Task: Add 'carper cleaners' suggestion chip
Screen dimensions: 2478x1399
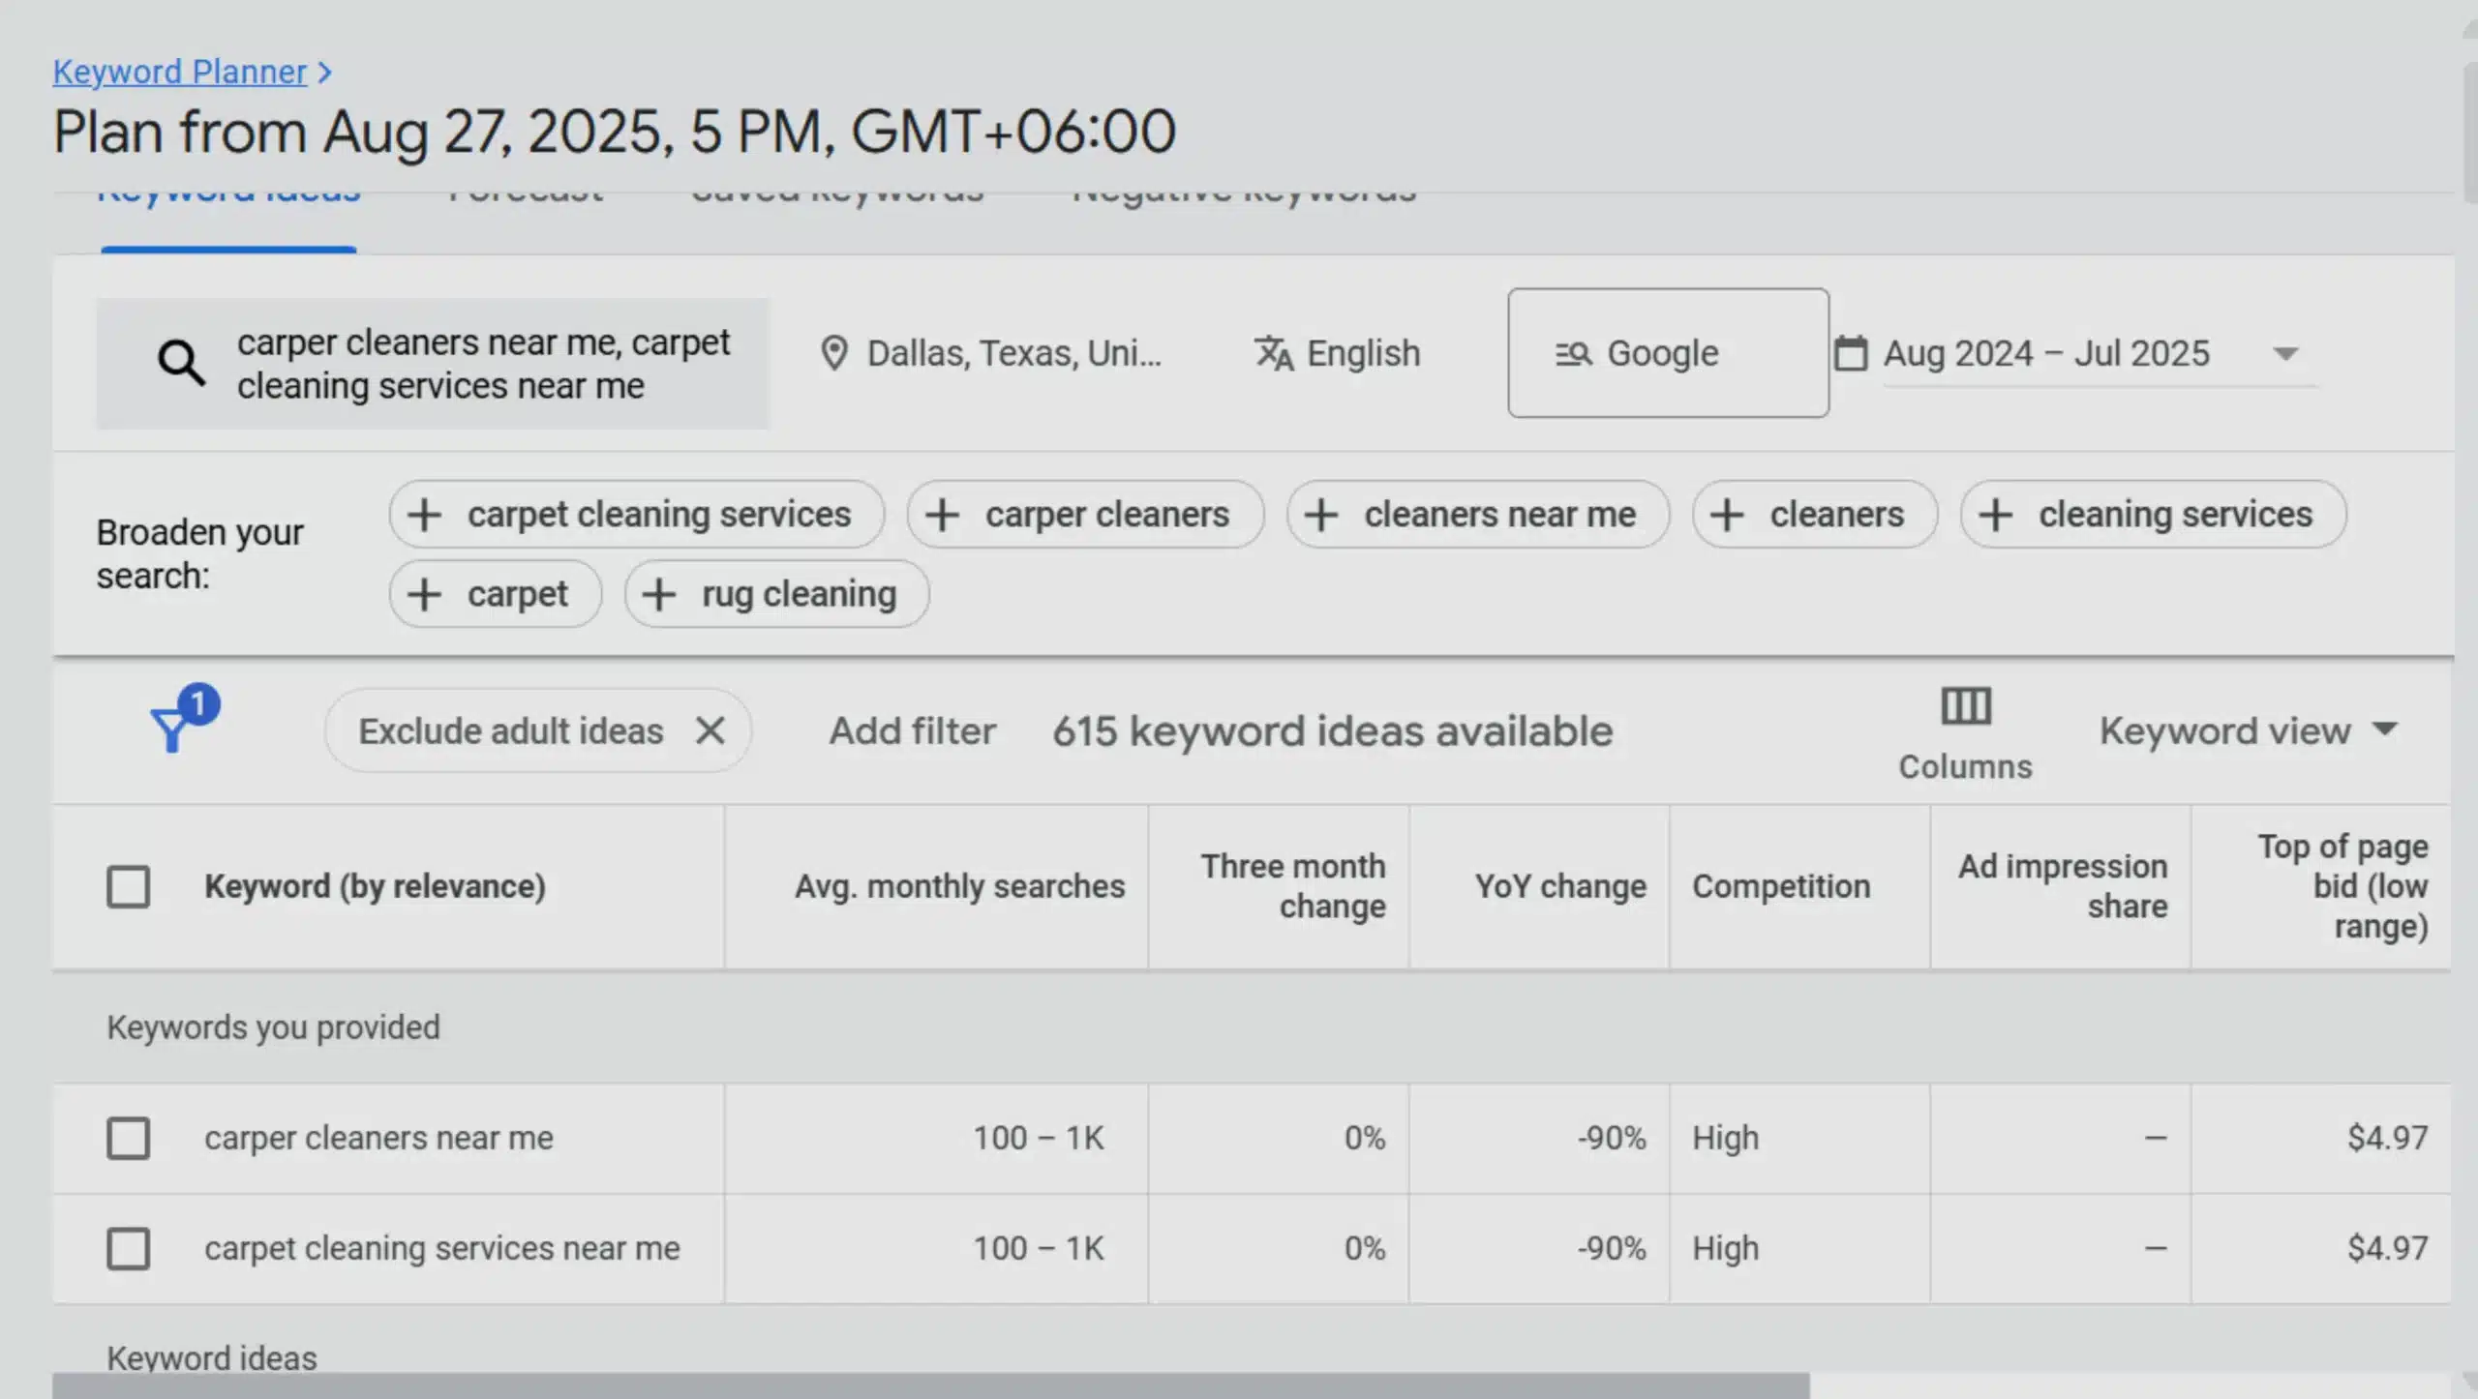Action: (1085, 515)
